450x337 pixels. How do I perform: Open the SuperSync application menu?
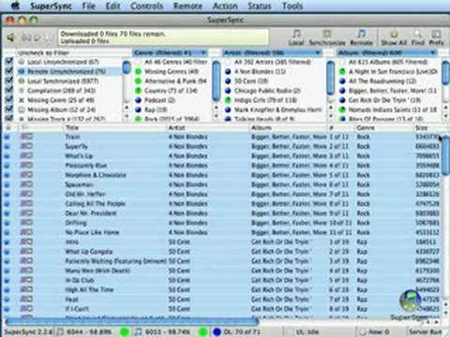[x=51, y=6]
